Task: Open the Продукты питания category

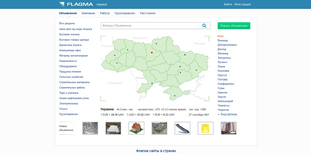Action: (70, 71)
